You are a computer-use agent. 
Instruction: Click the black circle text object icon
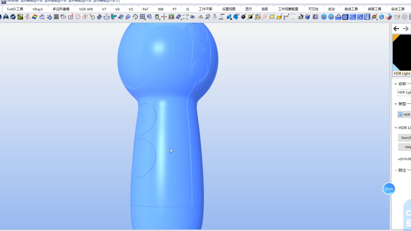tap(243, 17)
